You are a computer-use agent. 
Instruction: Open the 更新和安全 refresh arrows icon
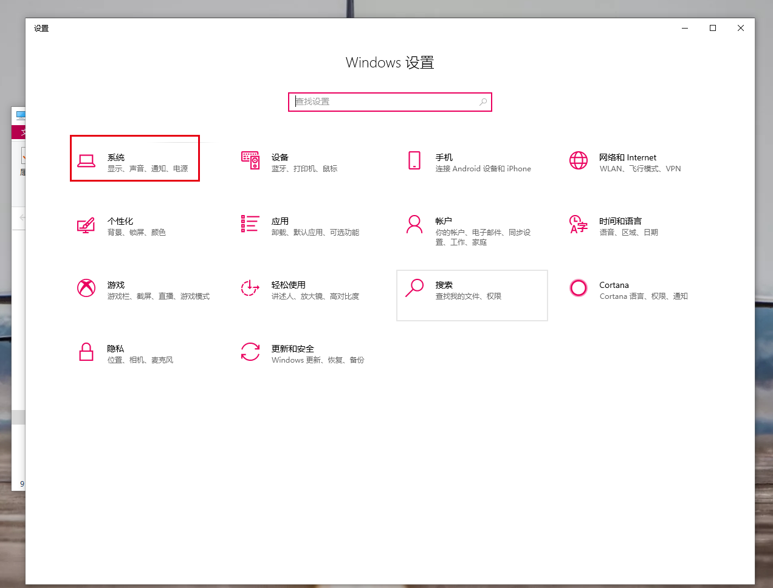[x=250, y=352]
